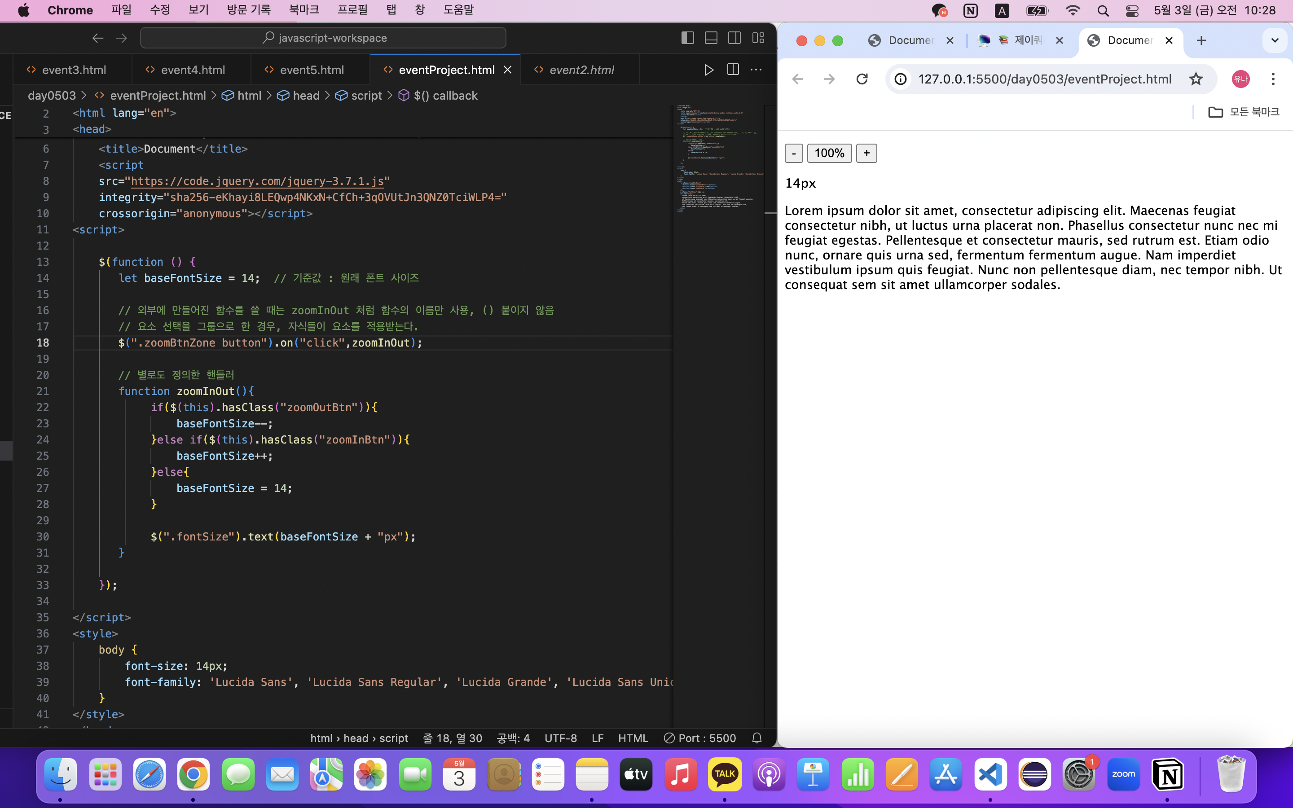Screen dimensions: 1293x808
Task: Open the editor more actions ellipsis
Action: 756,70
